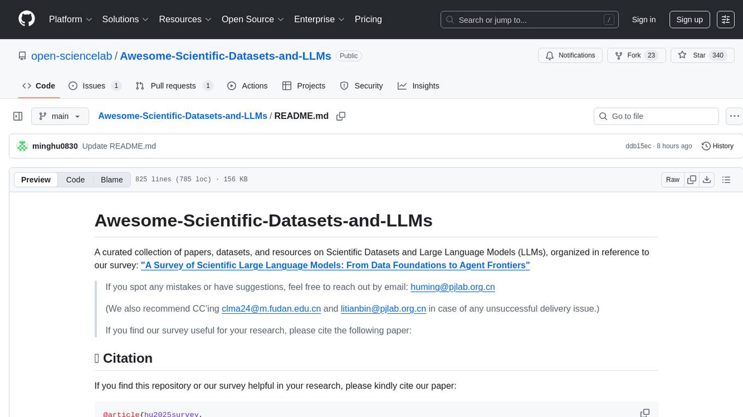Open more file actions menu

point(734,116)
